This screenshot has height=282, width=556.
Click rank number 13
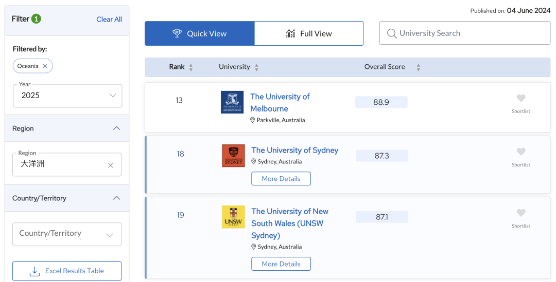click(x=179, y=101)
